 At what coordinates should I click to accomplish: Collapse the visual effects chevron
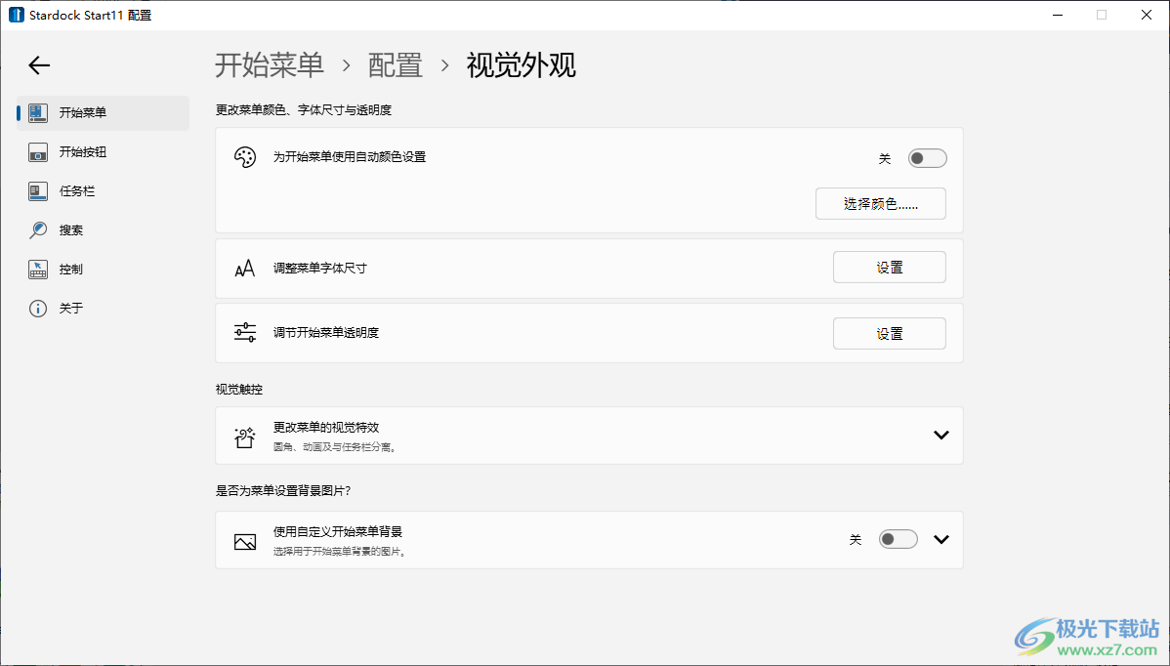coord(940,435)
